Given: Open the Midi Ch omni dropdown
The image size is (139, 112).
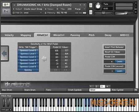Looking at the screenshot, I should tap(33, 13).
